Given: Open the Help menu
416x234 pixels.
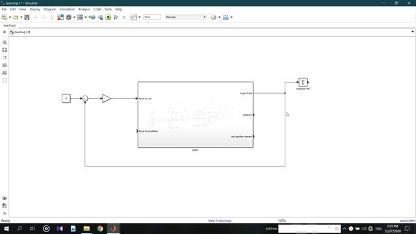Looking at the screenshot, I should click(x=118, y=9).
